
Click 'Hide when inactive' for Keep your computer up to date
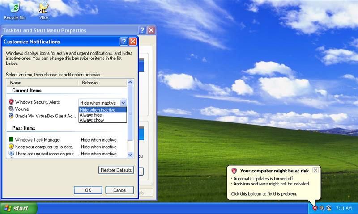(x=98, y=147)
